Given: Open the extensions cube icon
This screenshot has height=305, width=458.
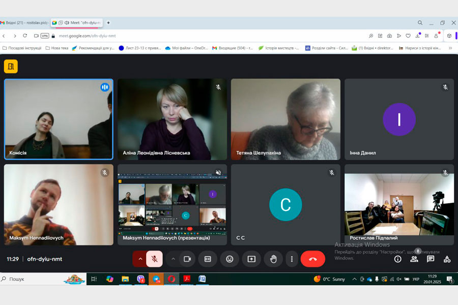Looking at the screenshot, I should click(x=449, y=36).
